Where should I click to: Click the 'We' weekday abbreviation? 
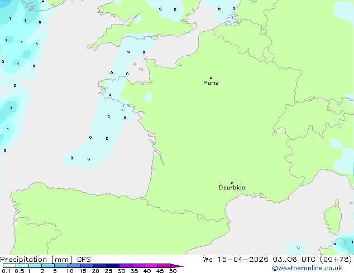[x=208, y=260]
